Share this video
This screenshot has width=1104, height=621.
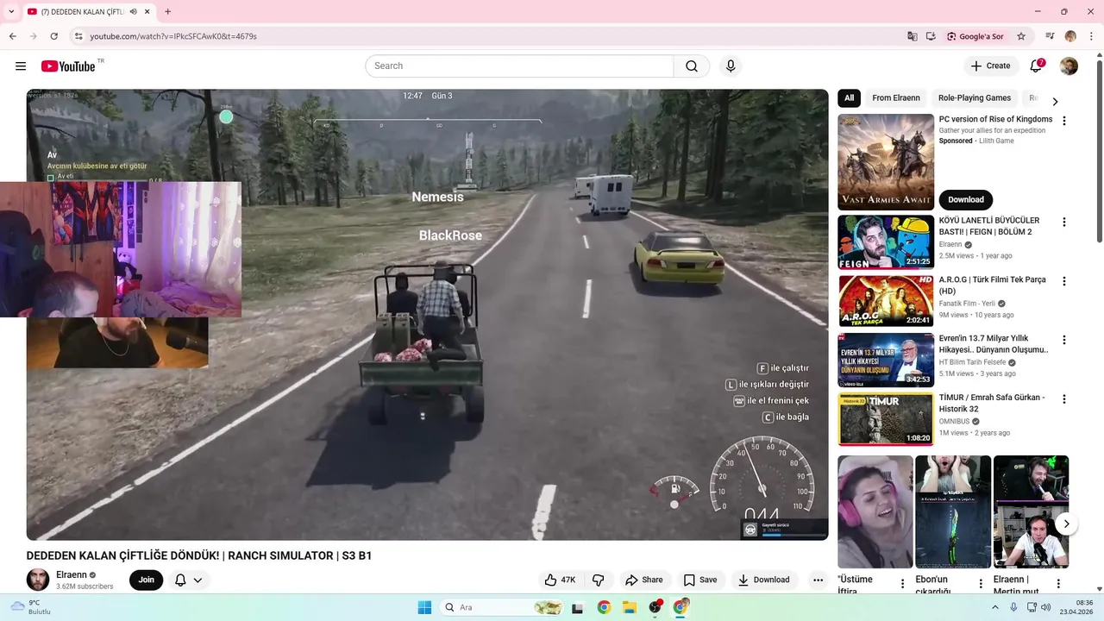click(644, 580)
